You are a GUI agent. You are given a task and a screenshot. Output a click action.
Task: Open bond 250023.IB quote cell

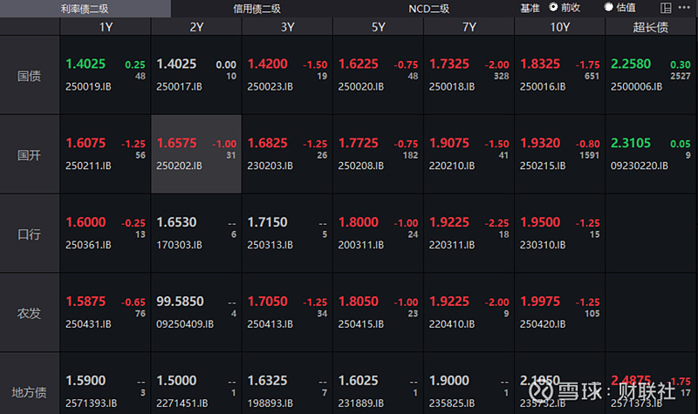[287, 75]
